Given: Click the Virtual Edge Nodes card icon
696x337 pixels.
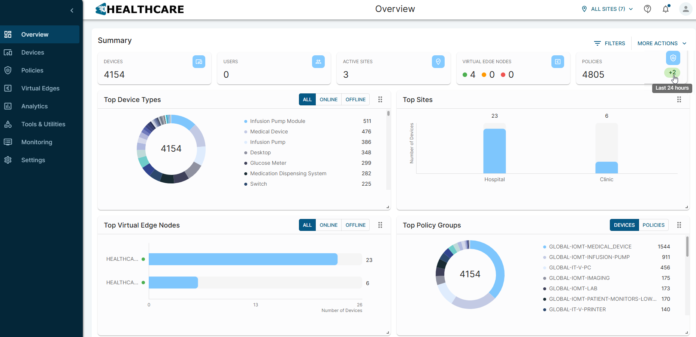Looking at the screenshot, I should pos(557,62).
